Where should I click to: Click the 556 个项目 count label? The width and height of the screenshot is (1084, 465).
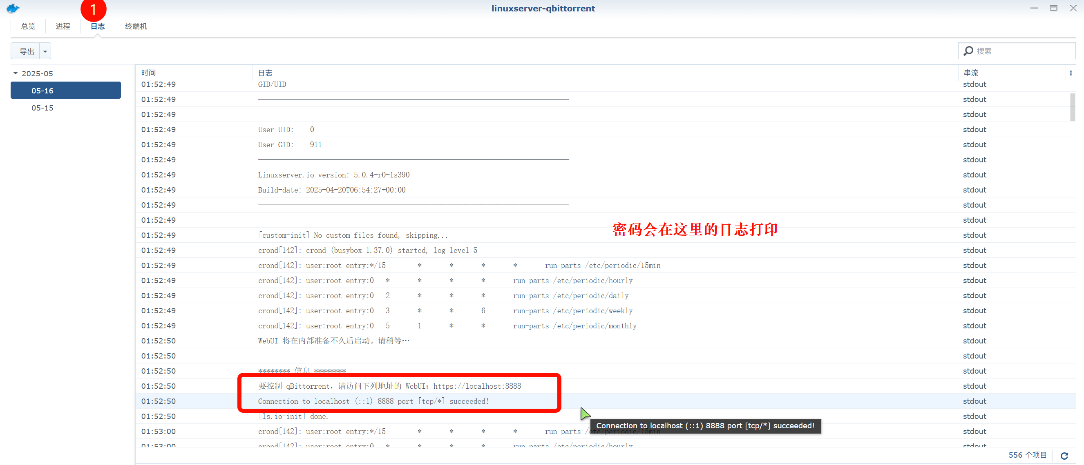(x=1027, y=455)
